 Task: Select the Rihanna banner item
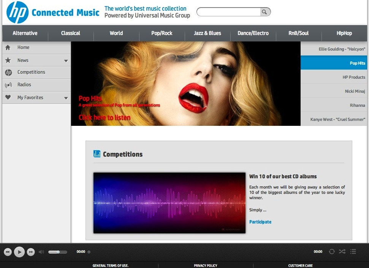(334, 105)
